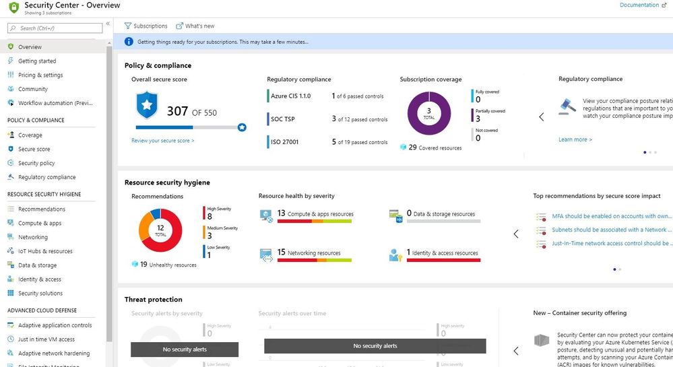Click the ISO 27001 compliance row

point(327,141)
